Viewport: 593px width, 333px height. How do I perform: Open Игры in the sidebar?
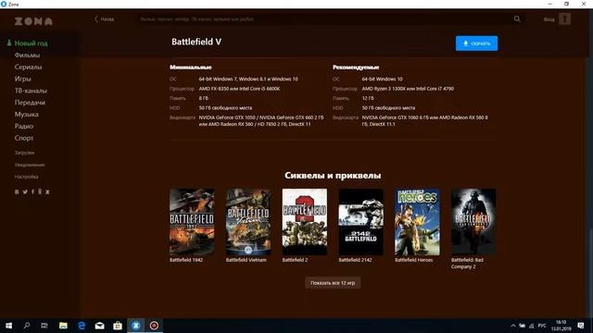click(x=22, y=79)
